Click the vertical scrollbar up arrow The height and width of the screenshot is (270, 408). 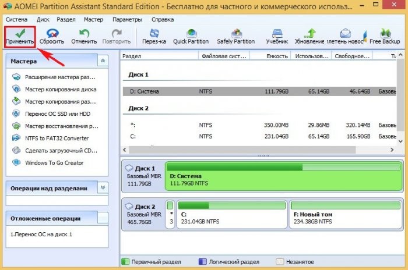pyautogui.click(x=400, y=55)
